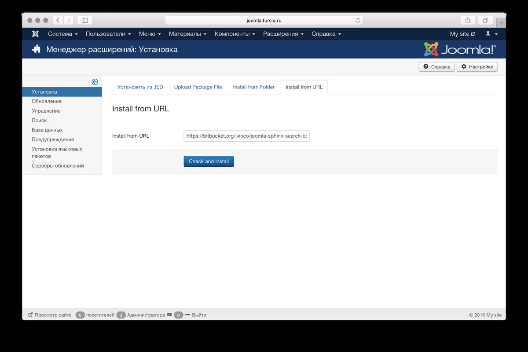Click the Check and Install button
This screenshot has width=528, height=352.
point(209,161)
